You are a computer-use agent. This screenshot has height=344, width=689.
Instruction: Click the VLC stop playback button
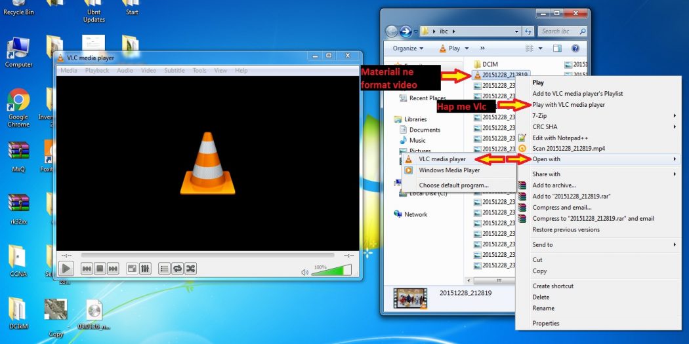(100, 269)
